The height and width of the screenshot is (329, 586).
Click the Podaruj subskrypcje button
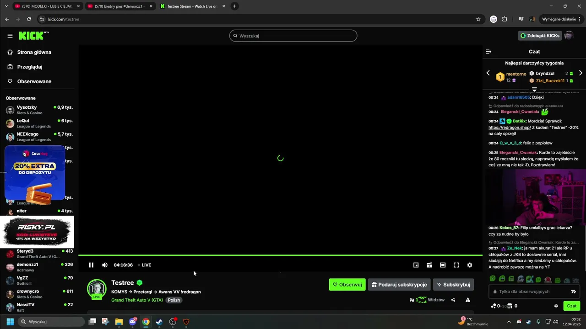tap(399, 285)
